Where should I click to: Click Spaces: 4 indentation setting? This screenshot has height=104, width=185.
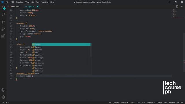(124, 103)
